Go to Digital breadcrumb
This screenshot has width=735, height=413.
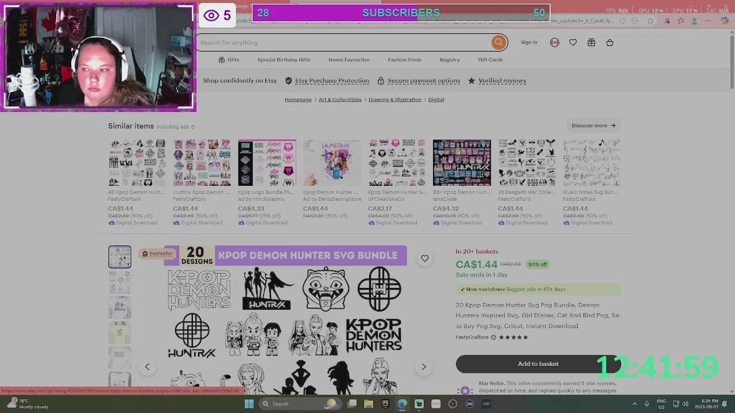[436, 100]
